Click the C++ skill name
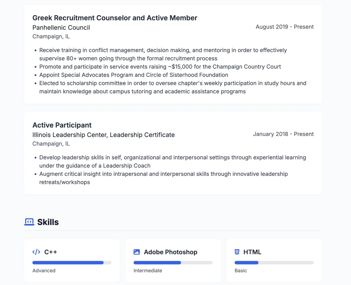Image resolution: width=351 pixels, height=285 pixels. click(51, 252)
